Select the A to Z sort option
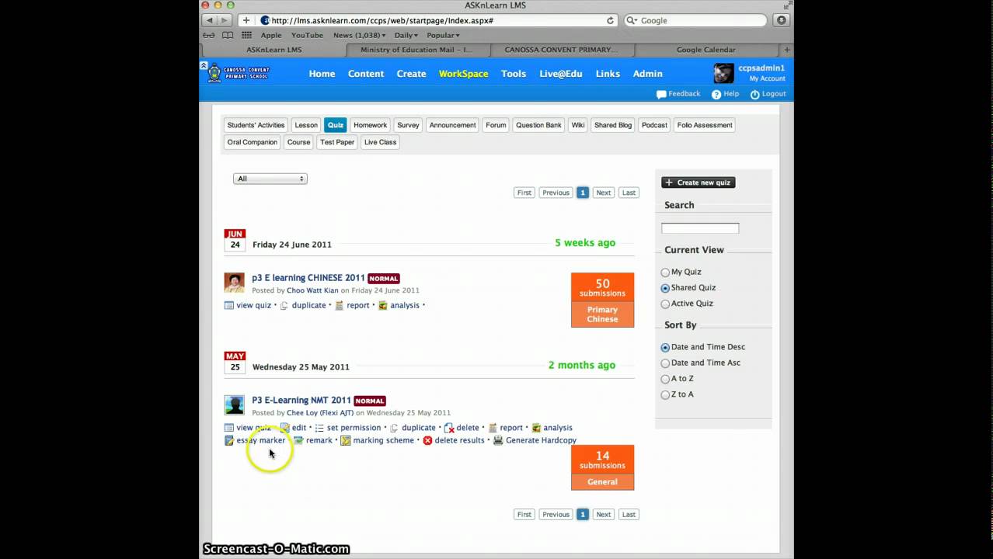This screenshot has height=559, width=993. [x=665, y=379]
